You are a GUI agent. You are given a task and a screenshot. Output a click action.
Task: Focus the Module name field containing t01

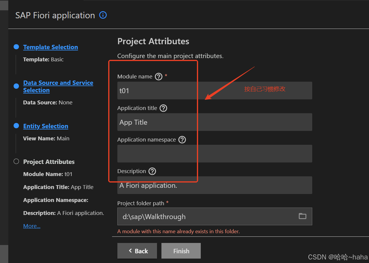(x=215, y=91)
